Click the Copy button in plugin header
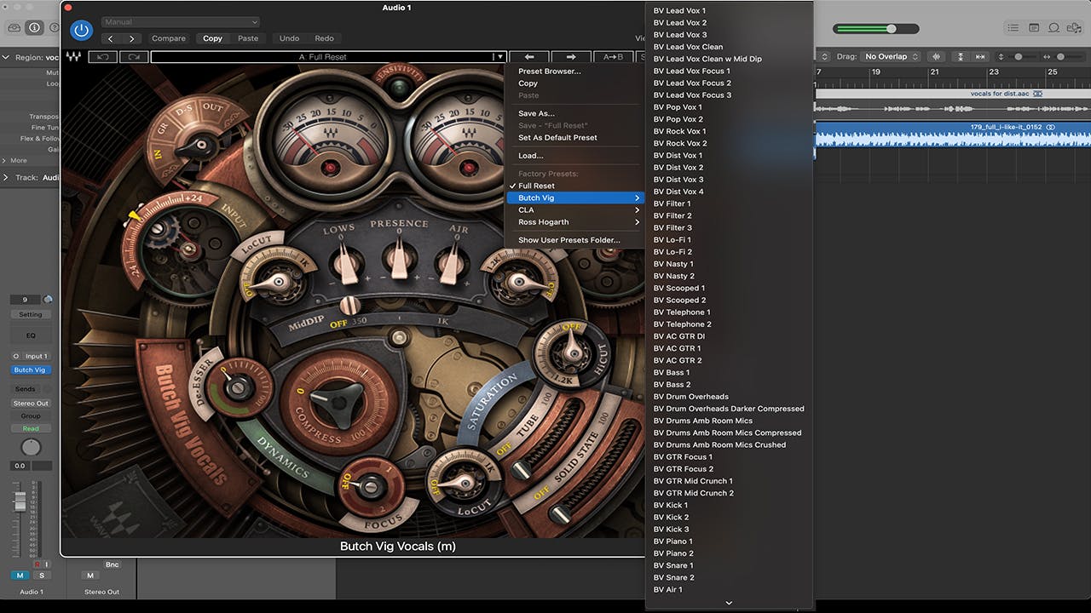Viewport: 1091px width, 613px height. 212,38
